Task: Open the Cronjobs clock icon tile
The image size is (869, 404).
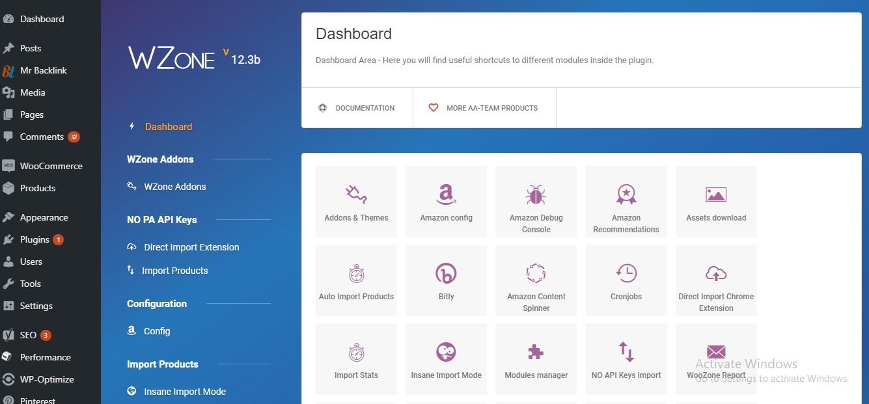Action: 626,273
